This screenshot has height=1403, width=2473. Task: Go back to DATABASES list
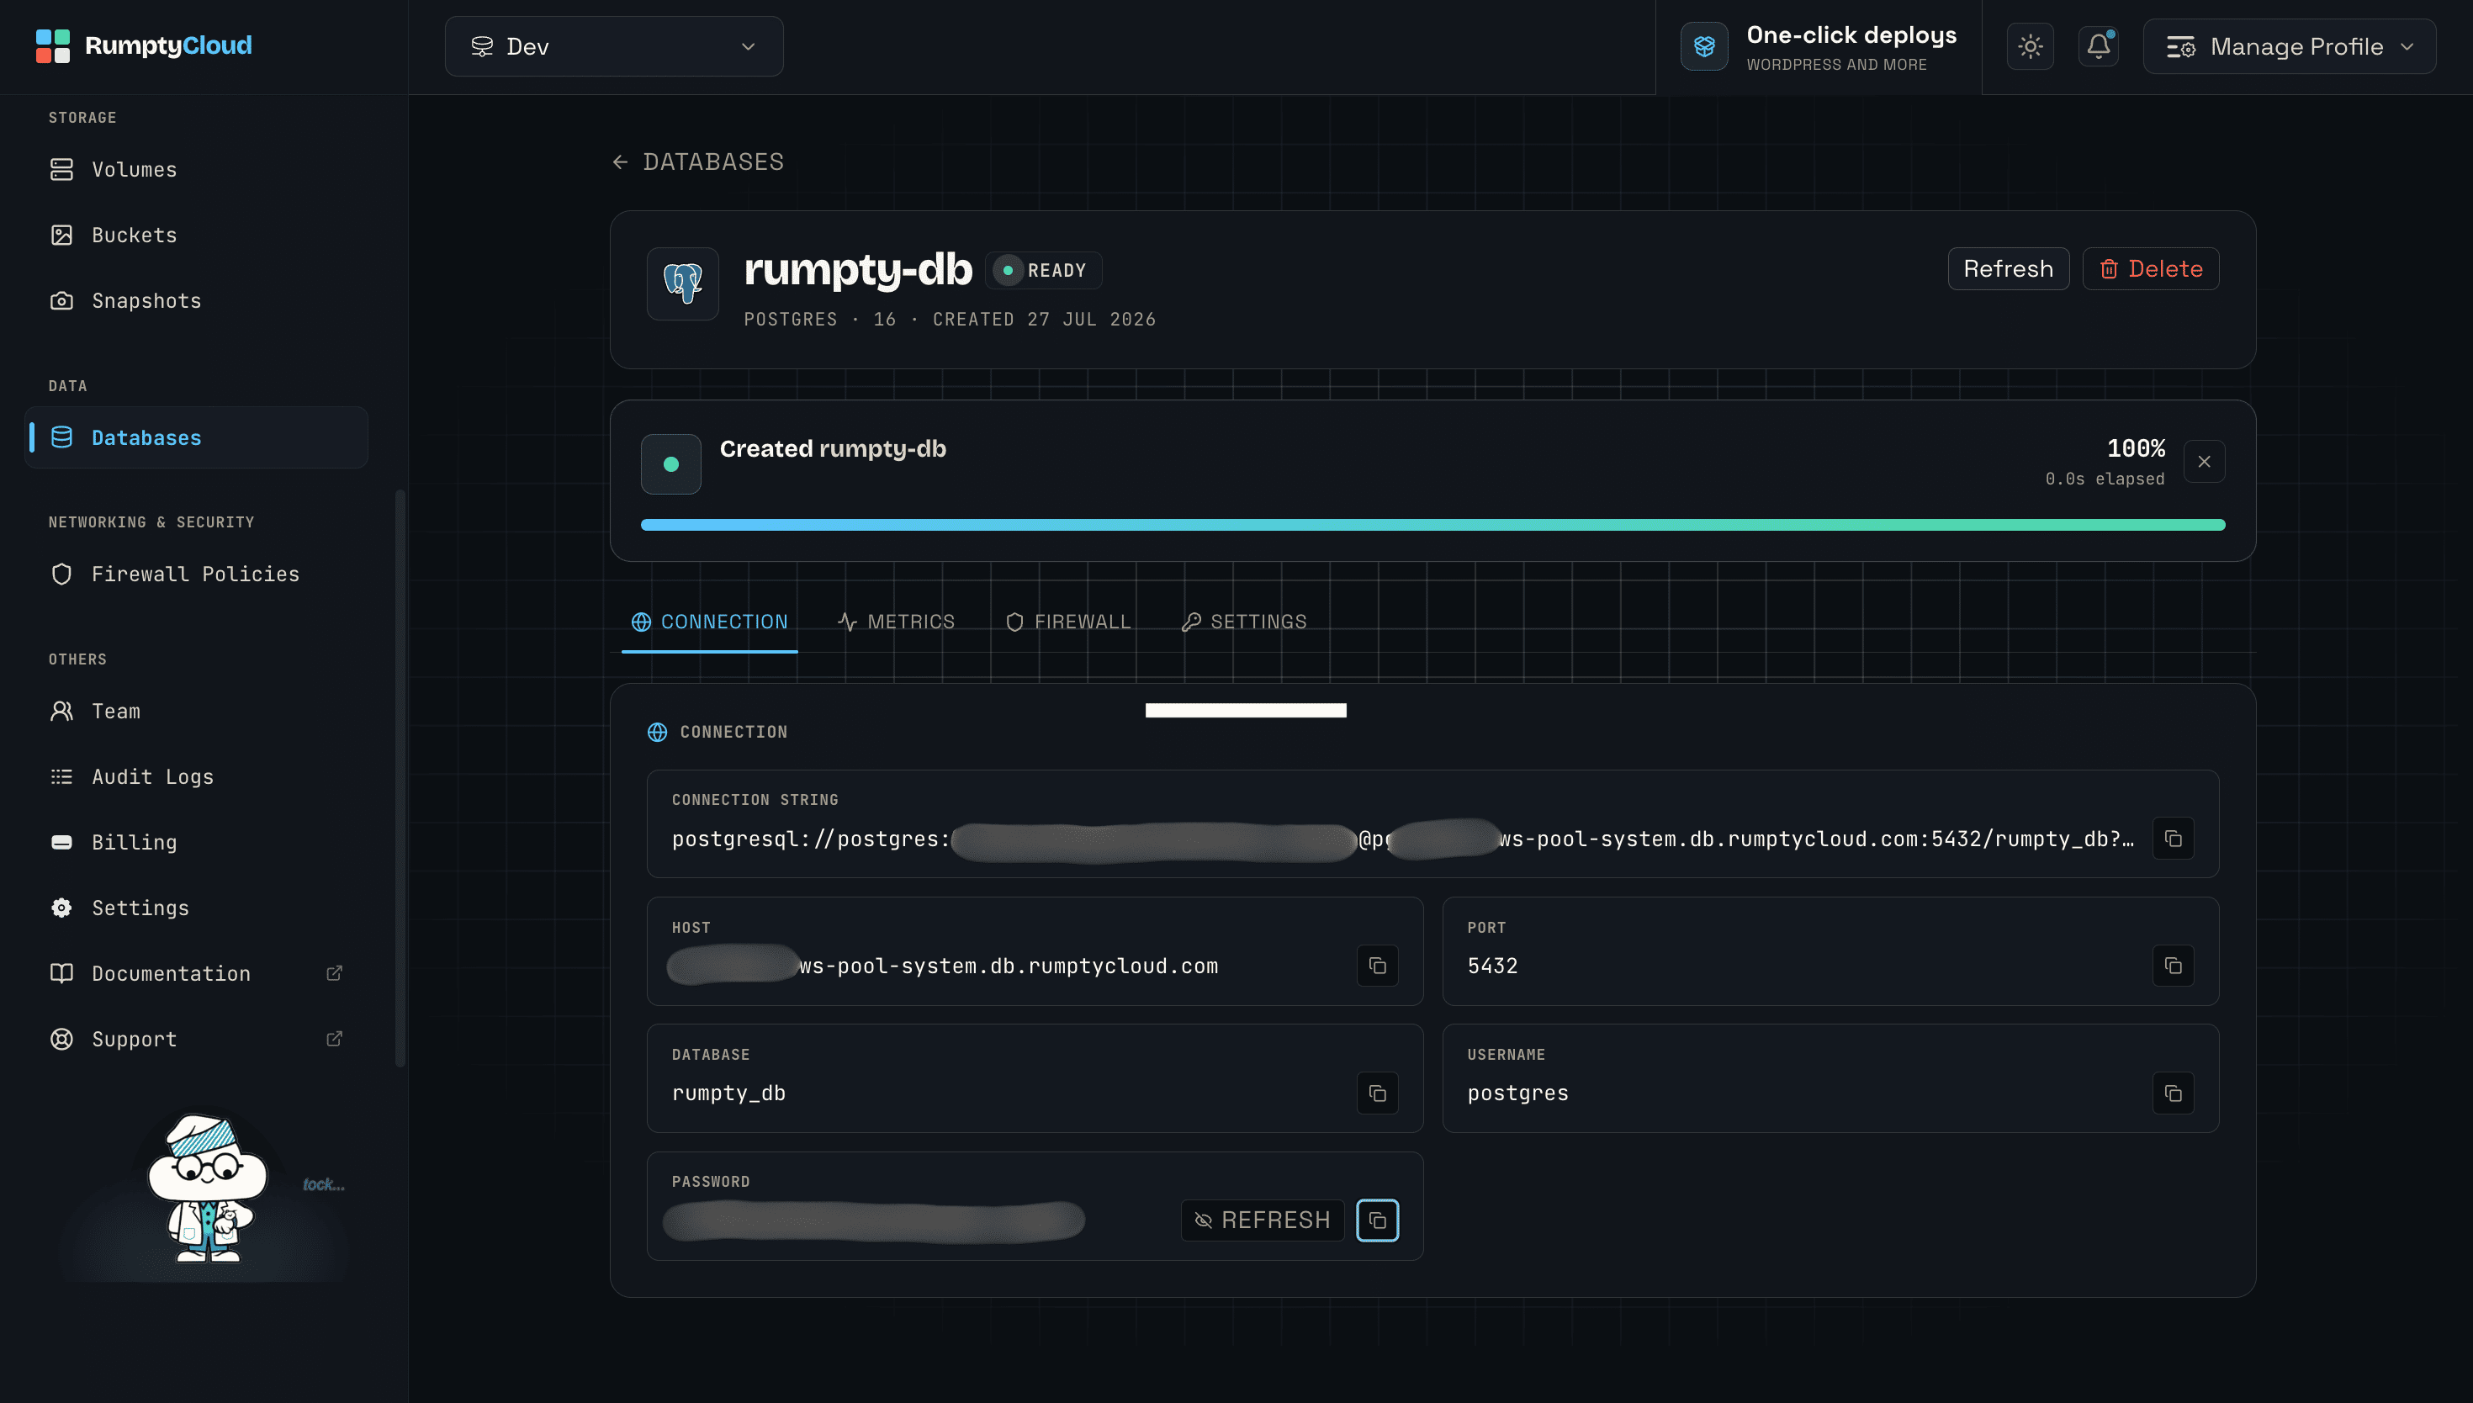click(697, 161)
